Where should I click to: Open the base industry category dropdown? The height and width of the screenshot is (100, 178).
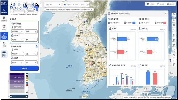[x=18, y=40]
